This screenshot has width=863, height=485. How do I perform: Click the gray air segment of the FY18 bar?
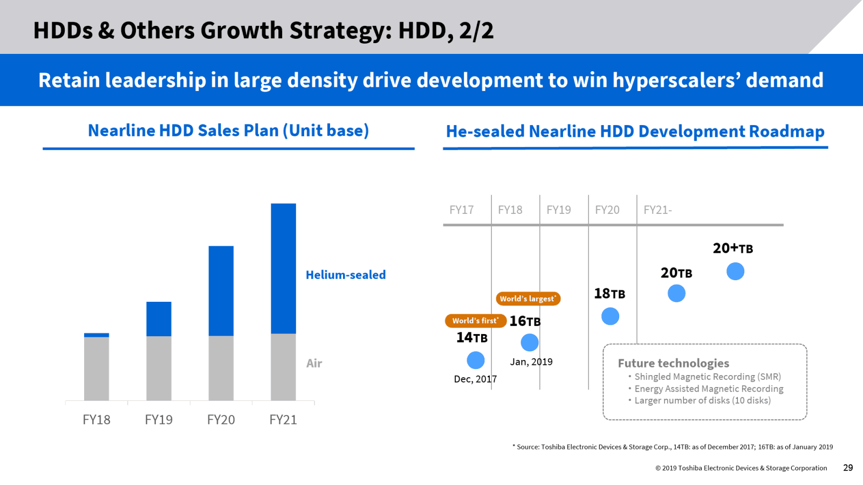pyautogui.click(x=97, y=369)
